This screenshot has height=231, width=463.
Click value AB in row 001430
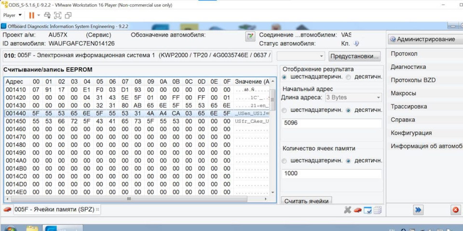137,105
